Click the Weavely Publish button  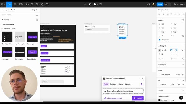coord(138,98)
